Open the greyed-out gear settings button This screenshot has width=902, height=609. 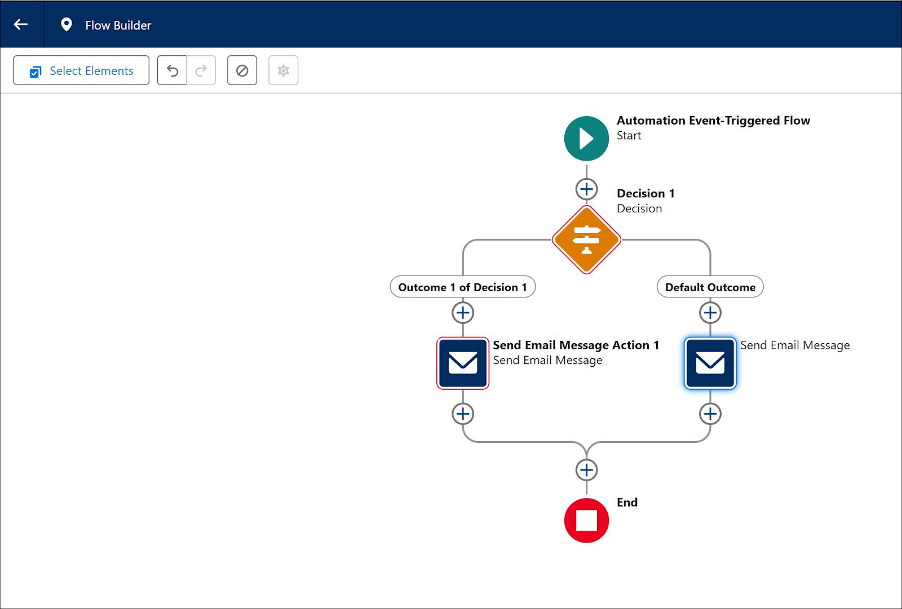point(284,70)
